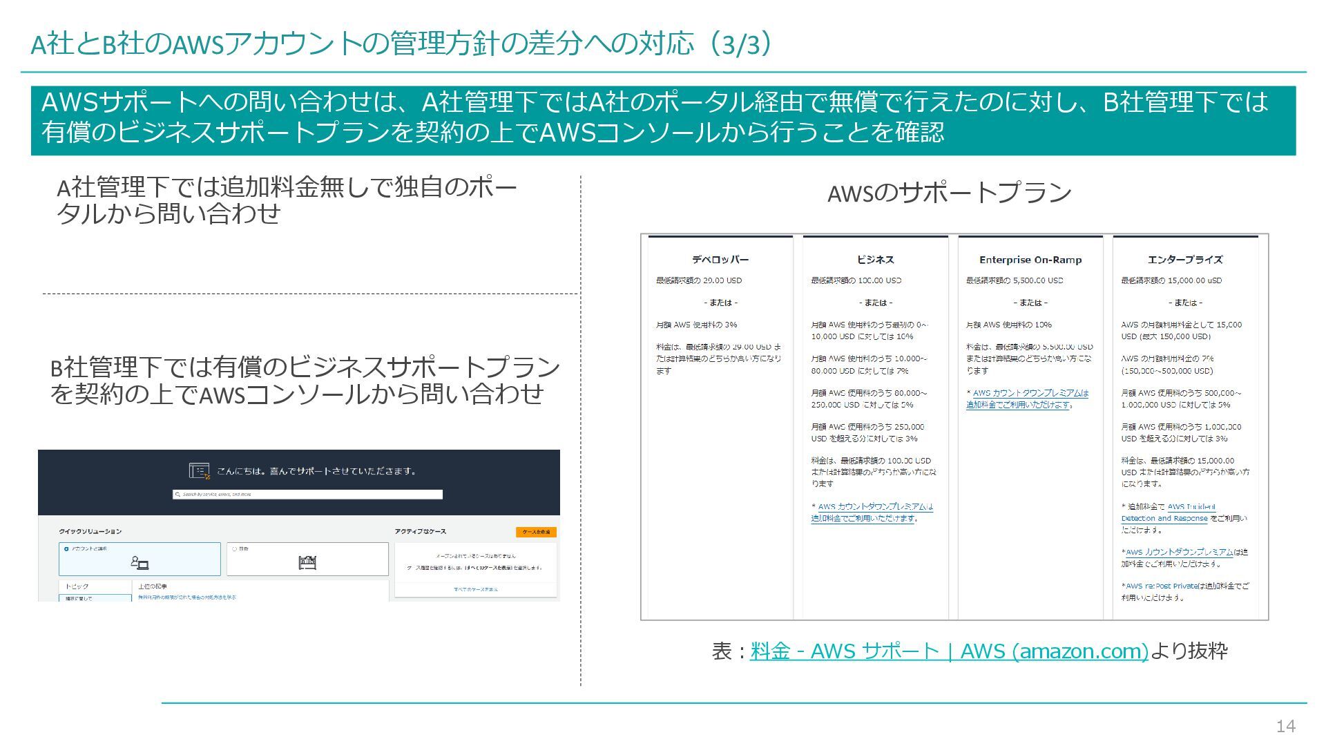Image resolution: width=1326 pixels, height=746 pixels.
Task: Click the AWS カウントダウンプレミアム link in the ビジネス column
Action: click(872, 513)
